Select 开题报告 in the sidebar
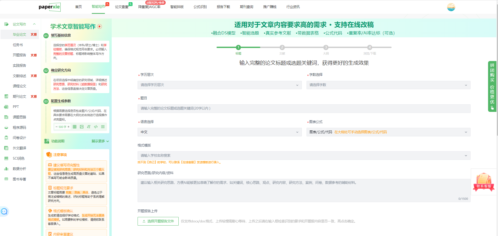 (19, 55)
